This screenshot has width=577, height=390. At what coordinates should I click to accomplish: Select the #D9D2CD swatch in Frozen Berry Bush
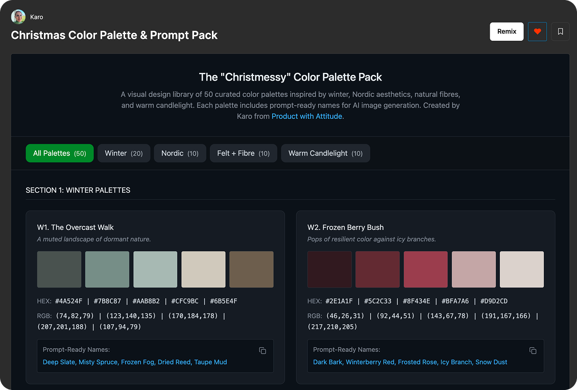521,269
